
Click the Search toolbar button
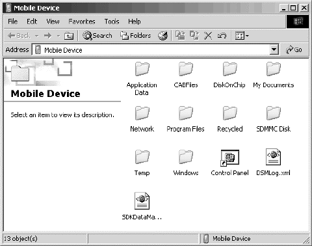point(97,36)
